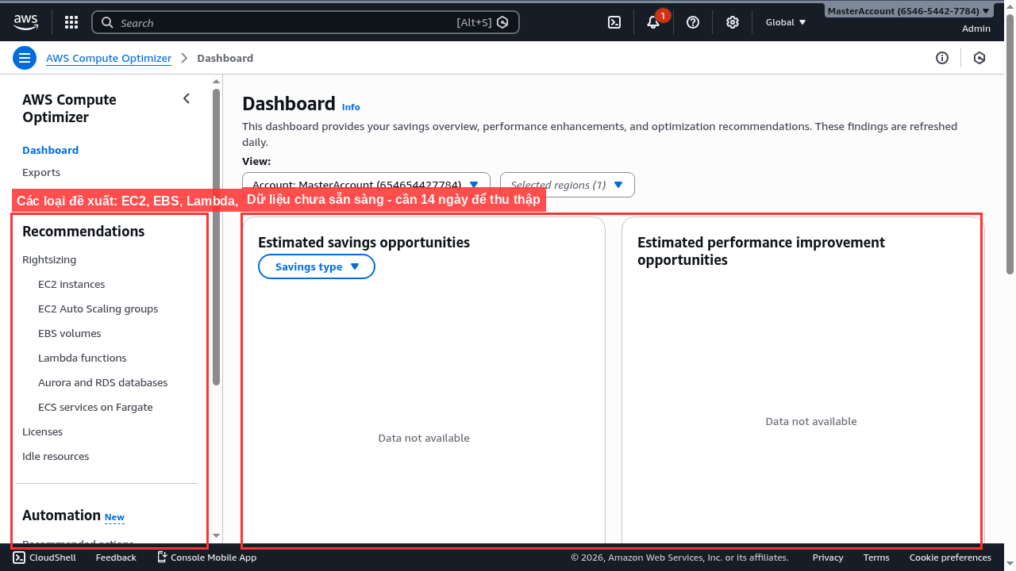1016x571 pixels.
Task: Open the Global region selector
Action: (x=784, y=21)
